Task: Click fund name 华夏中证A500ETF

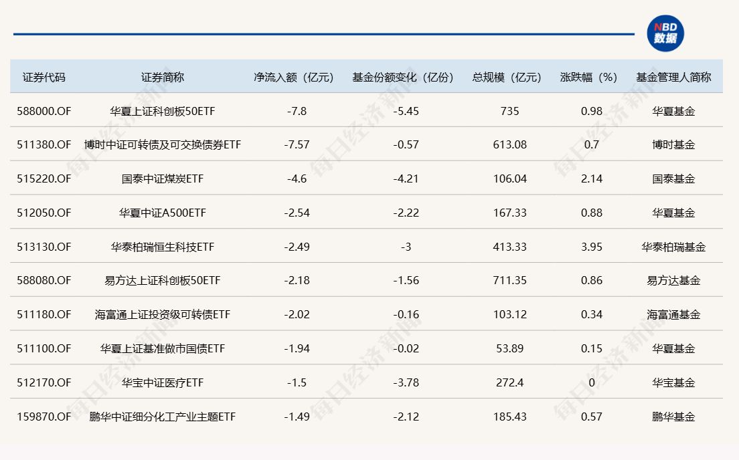Action: click(163, 213)
